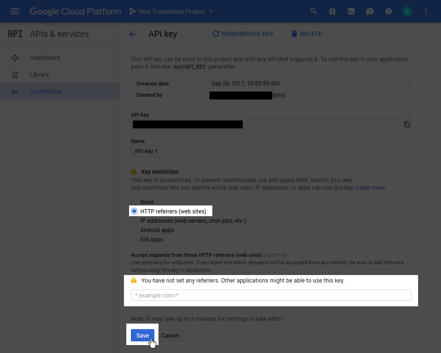Open the navigation hamburger menu
Viewport: 441px width, 353px height.
14,11
